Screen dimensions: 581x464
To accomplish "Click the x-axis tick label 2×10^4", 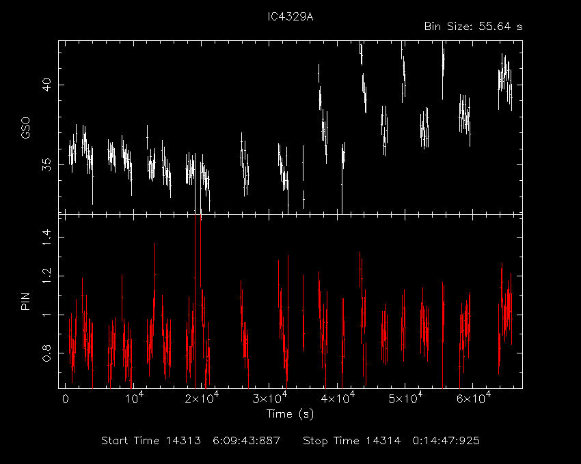I will (202, 398).
